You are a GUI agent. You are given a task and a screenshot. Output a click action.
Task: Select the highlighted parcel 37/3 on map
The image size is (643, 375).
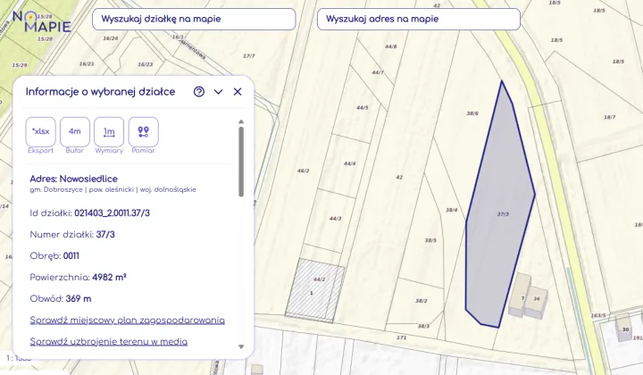tap(503, 214)
